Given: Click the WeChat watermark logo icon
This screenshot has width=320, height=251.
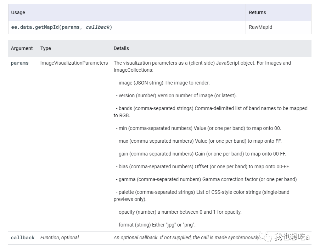Looking at the screenshot, I should (x=266, y=237).
